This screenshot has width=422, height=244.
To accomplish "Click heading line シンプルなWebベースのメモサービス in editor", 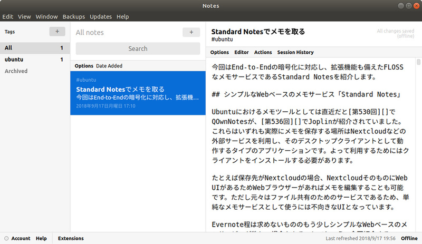I will click(x=306, y=94).
